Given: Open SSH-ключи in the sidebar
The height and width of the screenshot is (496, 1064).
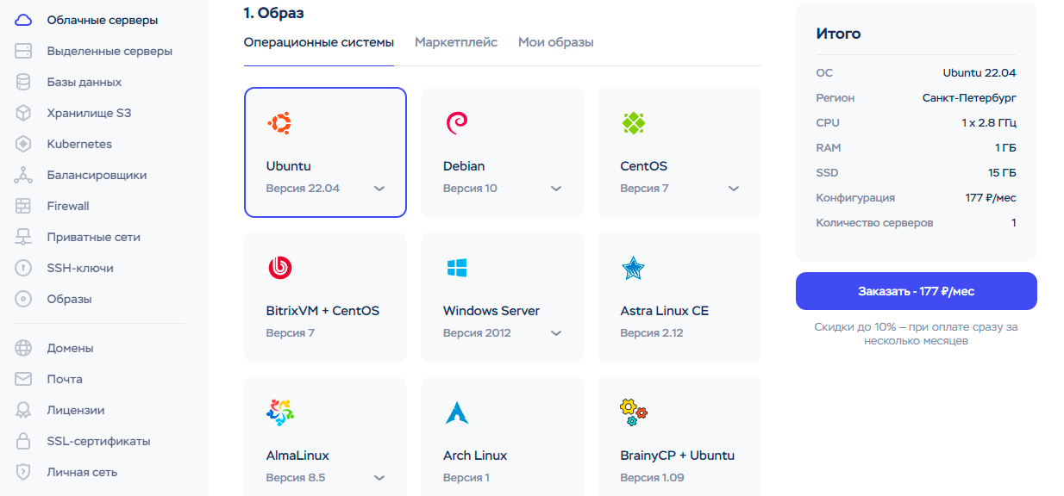Looking at the screenshot, I should point(80,268).
